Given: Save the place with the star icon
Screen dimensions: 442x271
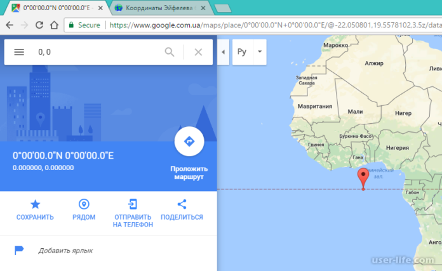Looking at the screenshot, I should click(35, 204).
